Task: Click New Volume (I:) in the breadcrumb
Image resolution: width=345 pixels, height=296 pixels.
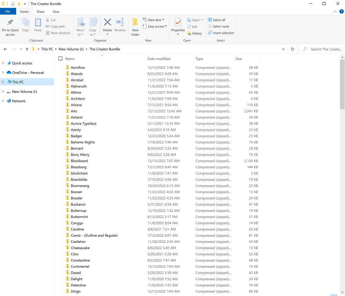Action: [71, 49]
